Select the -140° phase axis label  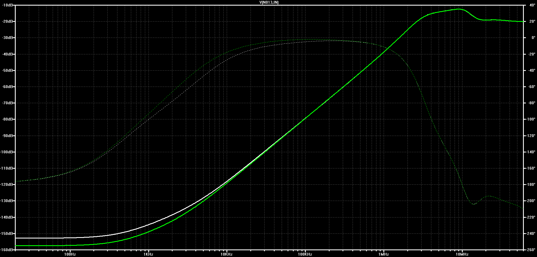coord(531,152)
